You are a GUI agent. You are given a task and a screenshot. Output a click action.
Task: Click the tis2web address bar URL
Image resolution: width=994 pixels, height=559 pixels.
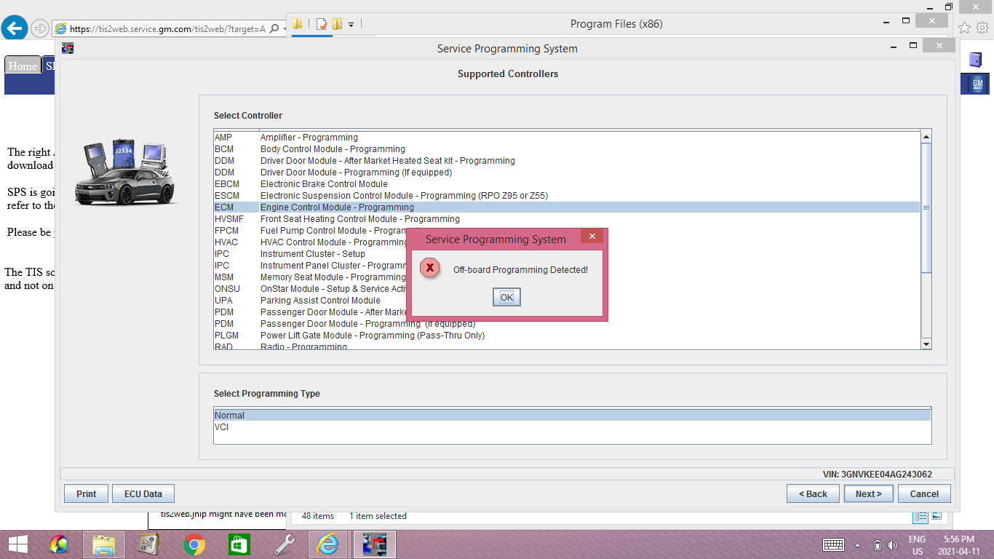click(x=167, y=29)
